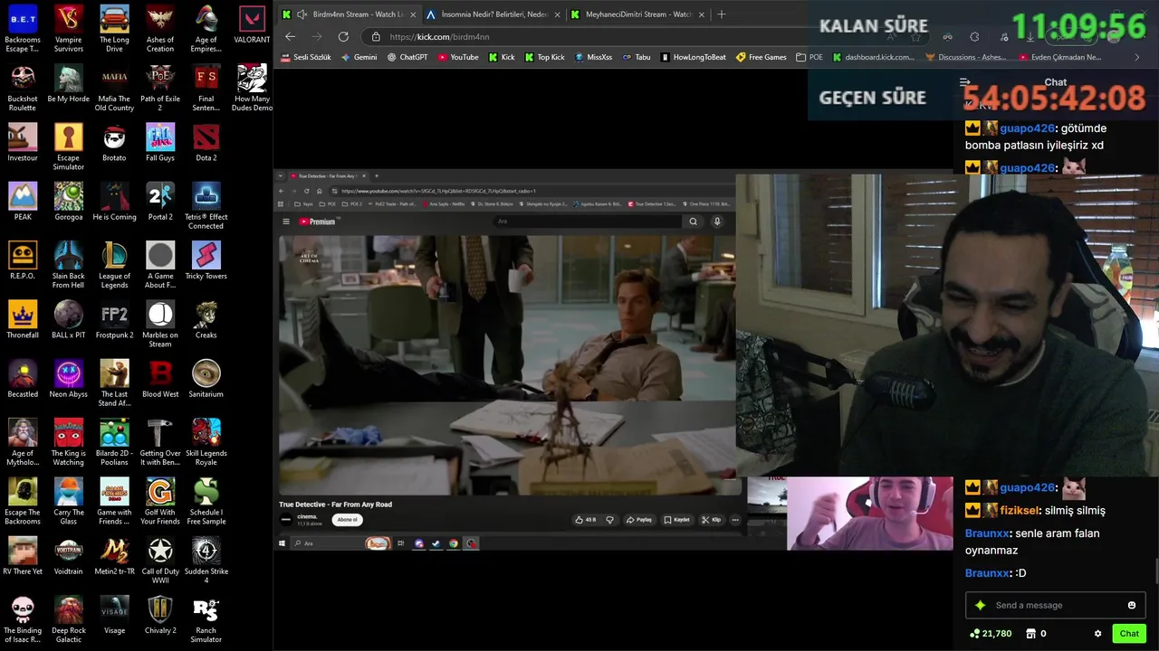The image size is (1159, 651).
Task: Open the Path of Exile 2 icon
Action: [160, 88]
